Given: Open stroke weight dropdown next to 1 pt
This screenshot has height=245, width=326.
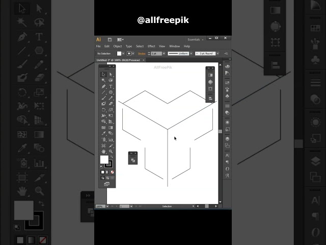Looking at the screenshot, I should tap(164, 54).
